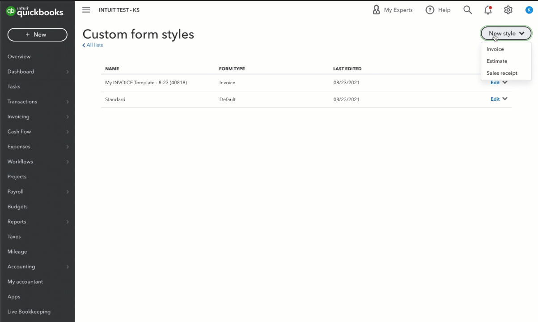Open My Experts
The image size is (538, 322).
point(393,10)
